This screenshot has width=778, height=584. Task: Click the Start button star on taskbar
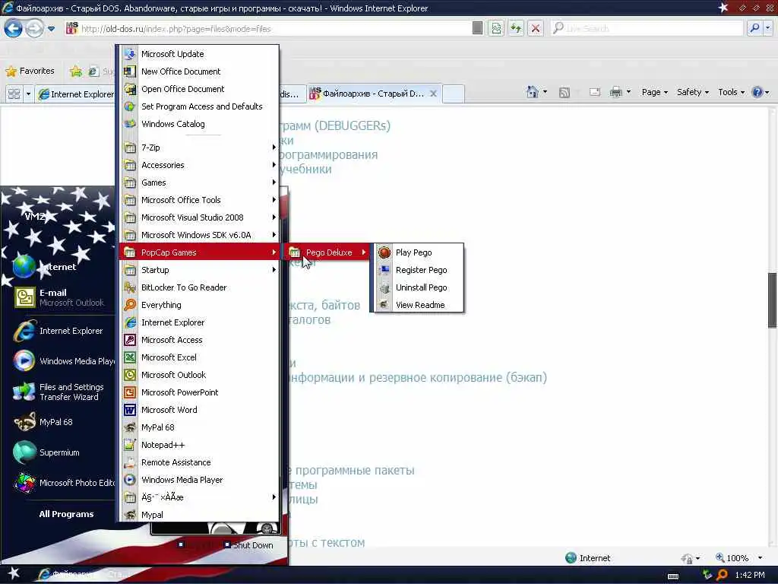pyautogui.click(x=14, y=573)
